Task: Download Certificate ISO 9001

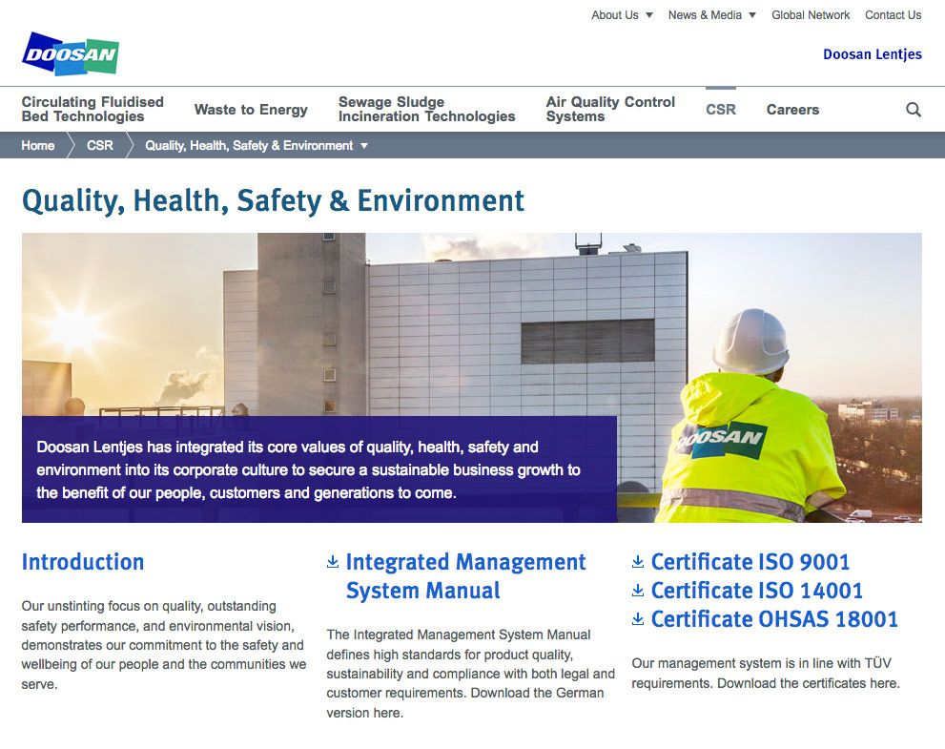Action: tap(750, 562)
